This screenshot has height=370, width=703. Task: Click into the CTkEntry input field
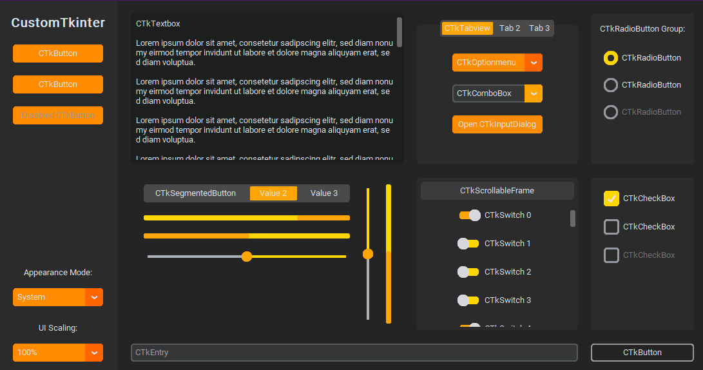click(354, 353)
